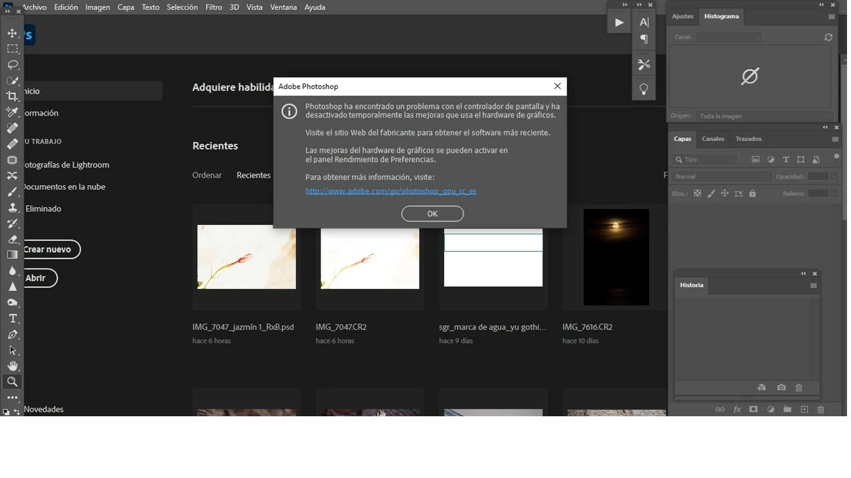The width and height of the screenshot is (851, 478).
Task: Select the Eraser tool
Action: click(x=12, y=239)
